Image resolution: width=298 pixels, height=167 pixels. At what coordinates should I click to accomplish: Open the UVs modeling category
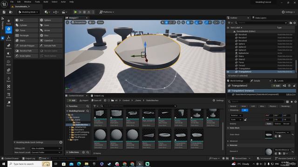[x=8, y=87]
